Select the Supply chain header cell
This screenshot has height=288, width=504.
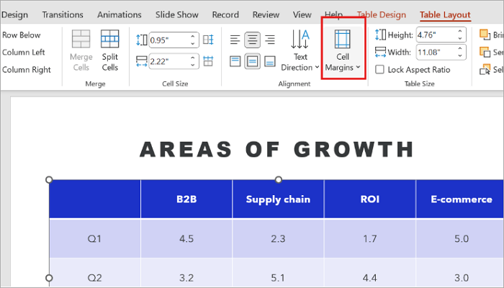pos(279,199)
